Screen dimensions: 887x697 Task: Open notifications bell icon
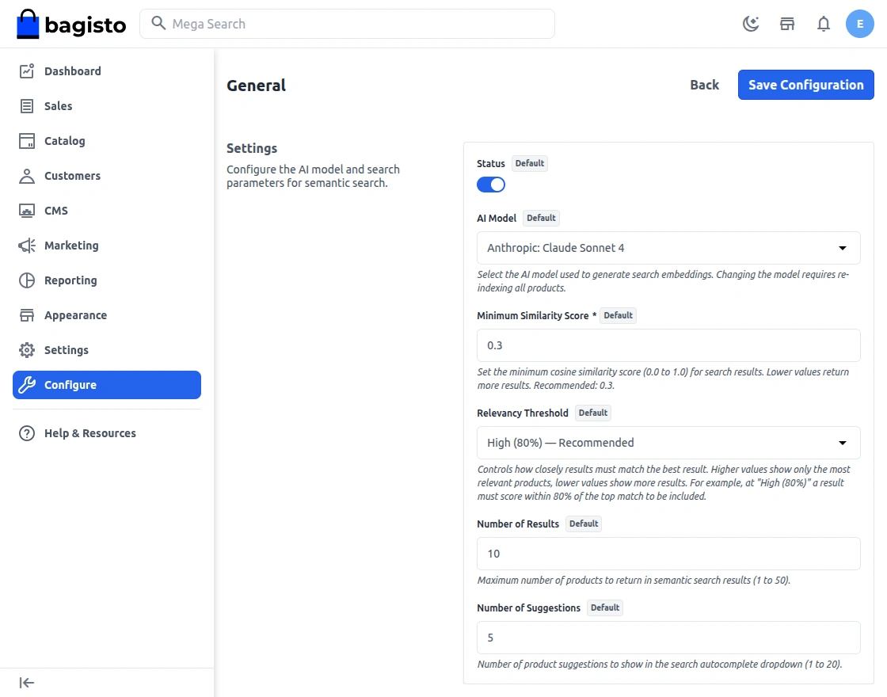pos(824,24)
